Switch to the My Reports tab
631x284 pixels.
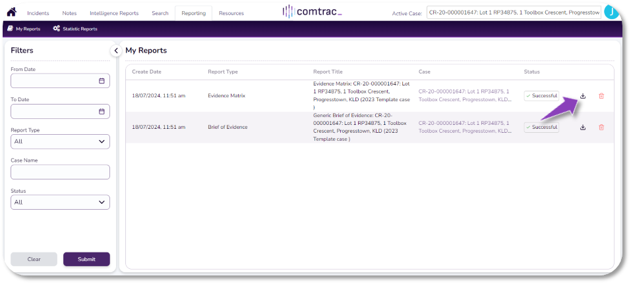23,29
